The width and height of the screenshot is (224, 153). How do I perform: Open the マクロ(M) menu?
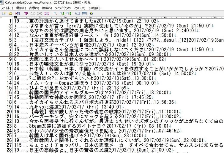click(x=79, y=8)
